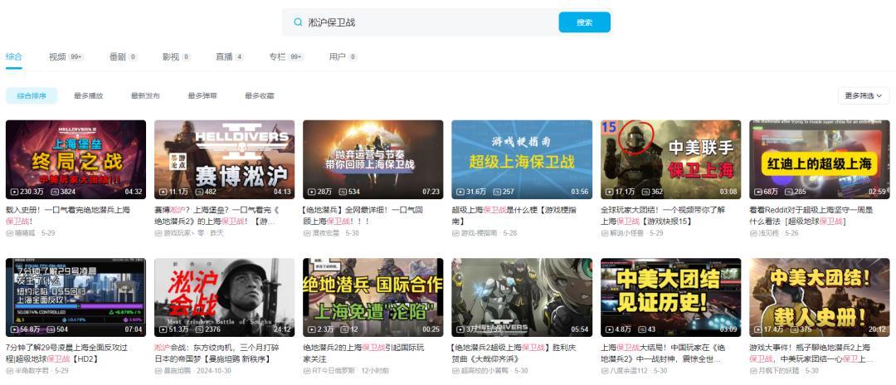Expand the 更多筛选 dropdown
Viewport: 896px width, 385px height.
click(864, 96)
